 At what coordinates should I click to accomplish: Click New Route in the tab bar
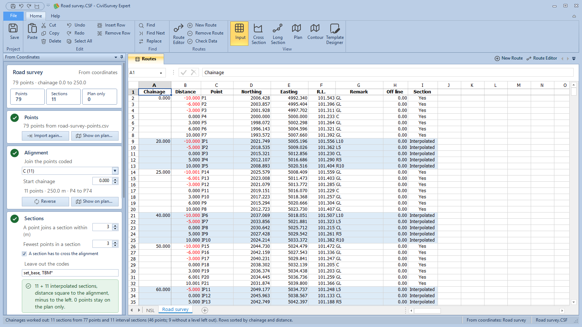click(509, 58)
